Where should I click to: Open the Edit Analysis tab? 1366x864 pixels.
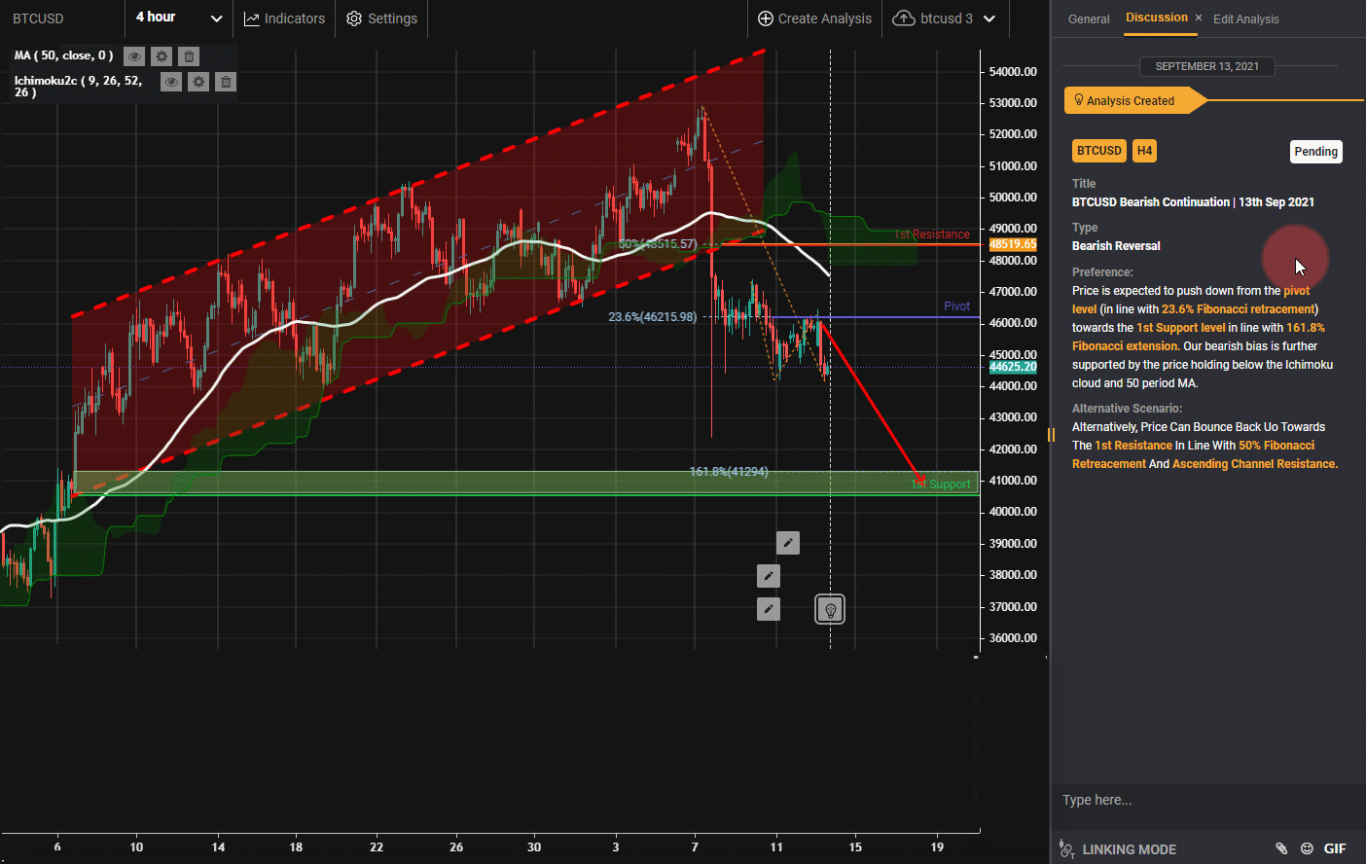(x=1245, y=18)
